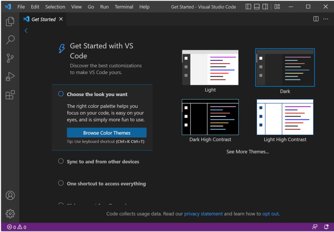
Task: Check off 'Sync to and from other devices'
Action: pos(60,161)
